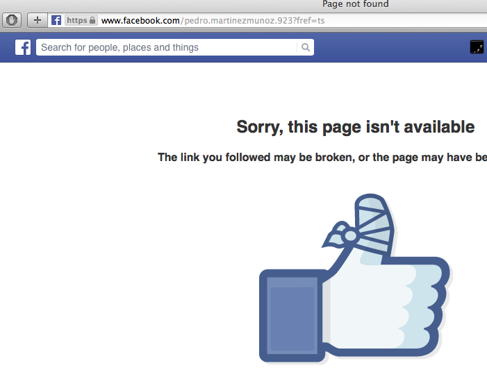Open the dark profile thumbnail in header
The image size is (487, 377).
(x=477, y=47)
